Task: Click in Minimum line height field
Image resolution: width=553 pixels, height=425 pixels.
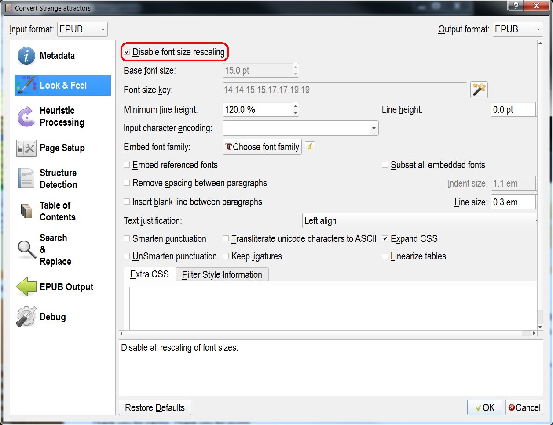Action: 258,109
